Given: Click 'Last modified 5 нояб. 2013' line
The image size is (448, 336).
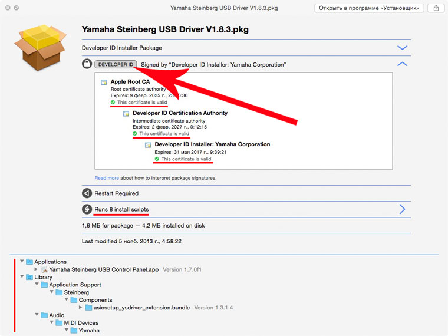Looking at the screenshot, I should (x=131, y=241).
